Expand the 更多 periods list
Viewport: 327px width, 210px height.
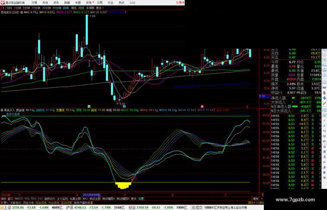tap(99, 8)
